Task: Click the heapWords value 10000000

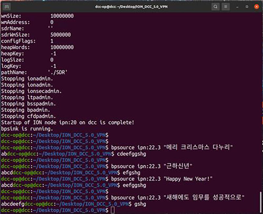Action: coord(62,47)
